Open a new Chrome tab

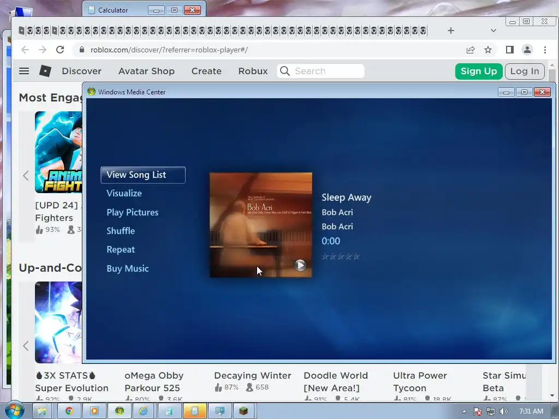(450, 31)
